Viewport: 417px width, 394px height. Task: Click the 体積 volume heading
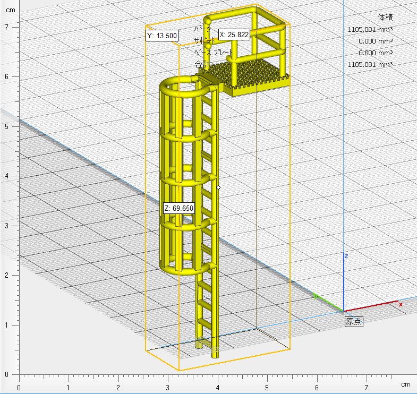(385, 18)
